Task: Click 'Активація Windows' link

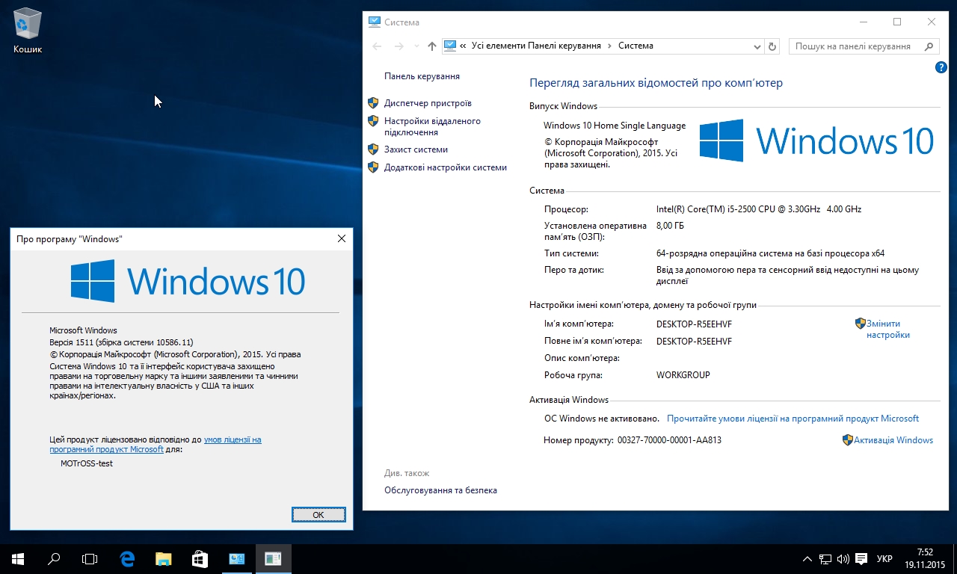Action: (893, 440)
